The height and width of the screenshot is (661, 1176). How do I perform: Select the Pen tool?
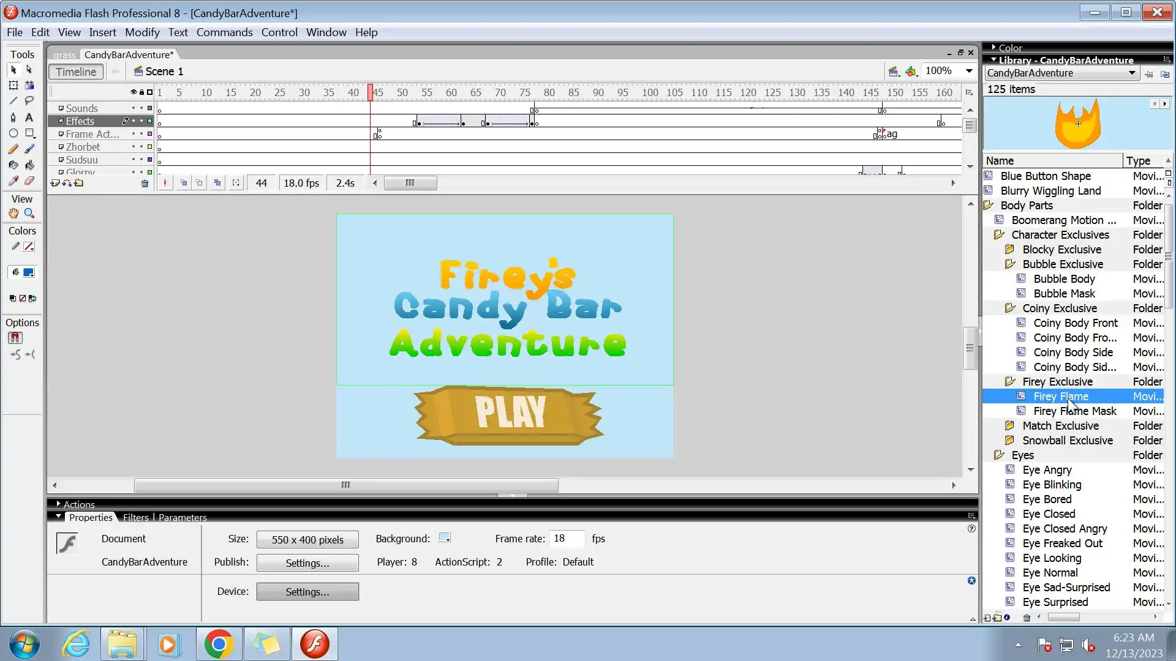pos(13,118)
